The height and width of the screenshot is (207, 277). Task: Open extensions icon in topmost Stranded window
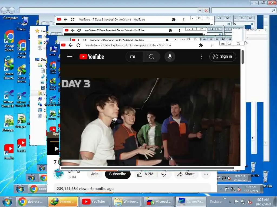[x=174, y=19]
